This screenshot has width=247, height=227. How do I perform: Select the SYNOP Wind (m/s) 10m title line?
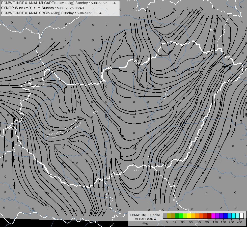tap(42, 8)
